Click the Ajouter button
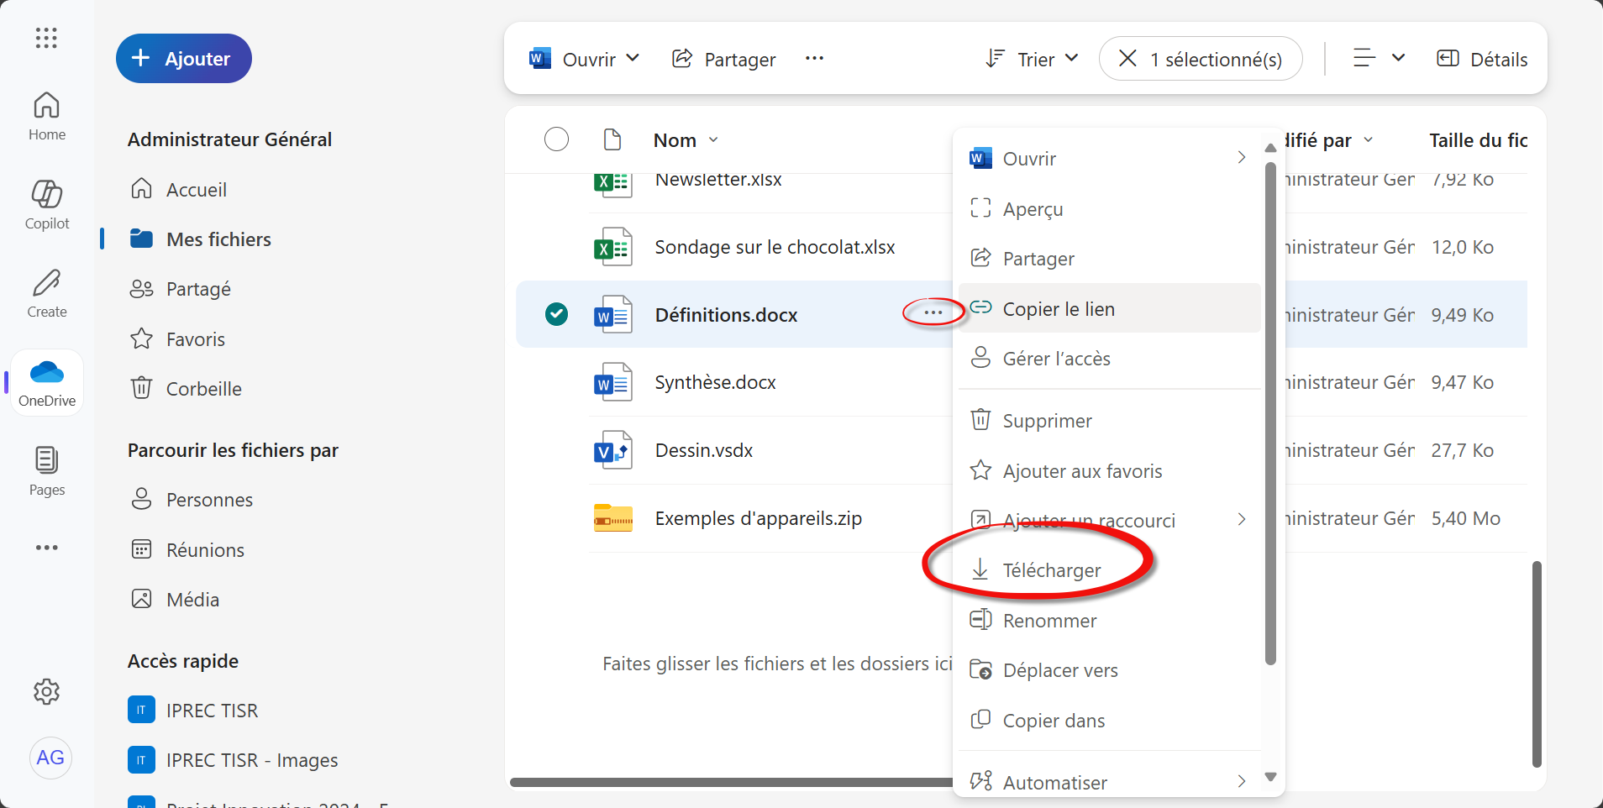Image resolution: width=1603 pixels, height=808 pixels. 184,59
